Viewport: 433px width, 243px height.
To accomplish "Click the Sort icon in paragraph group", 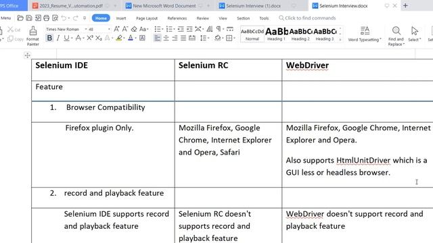I will coord(210,29).
